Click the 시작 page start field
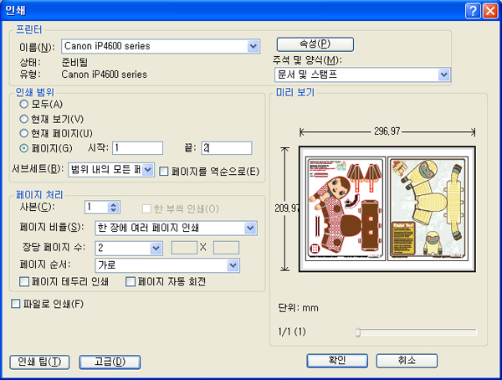The width and height of the screenshot is (502, 380). (x=138, y=148)
